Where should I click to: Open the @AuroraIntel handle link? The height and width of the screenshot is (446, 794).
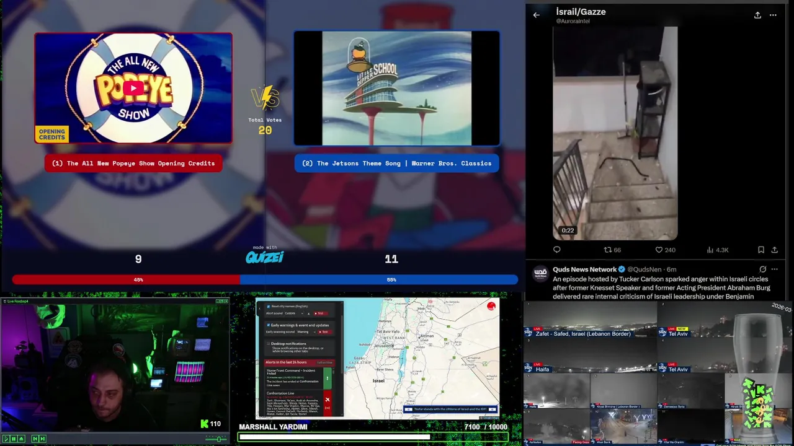coord(573,21)
